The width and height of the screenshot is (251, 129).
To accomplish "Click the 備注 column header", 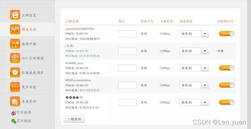I will point(121,21).
